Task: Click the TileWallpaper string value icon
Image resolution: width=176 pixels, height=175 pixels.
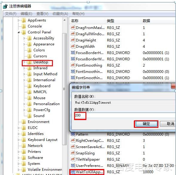Action: coord(73,159)
